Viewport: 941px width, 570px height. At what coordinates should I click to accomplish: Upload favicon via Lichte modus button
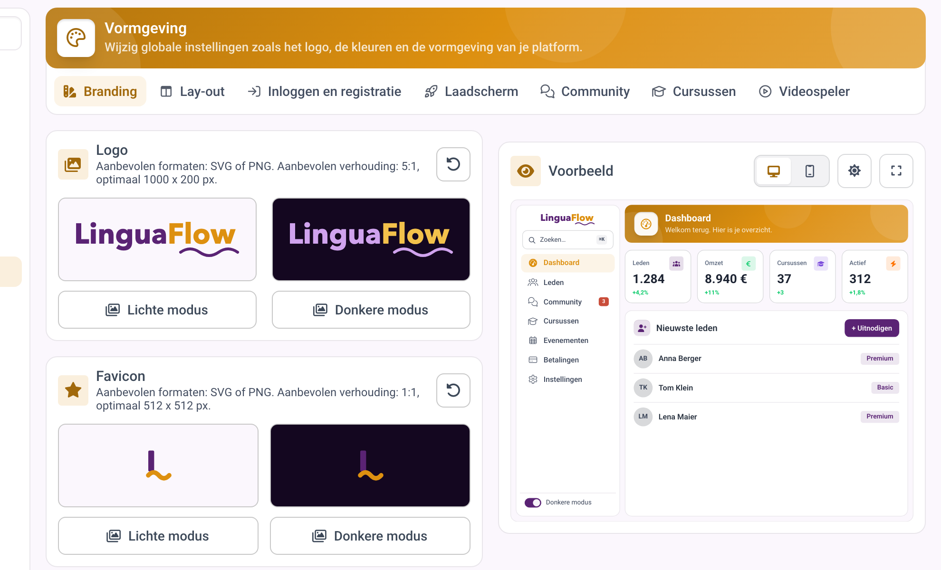(x=158, y=536)
